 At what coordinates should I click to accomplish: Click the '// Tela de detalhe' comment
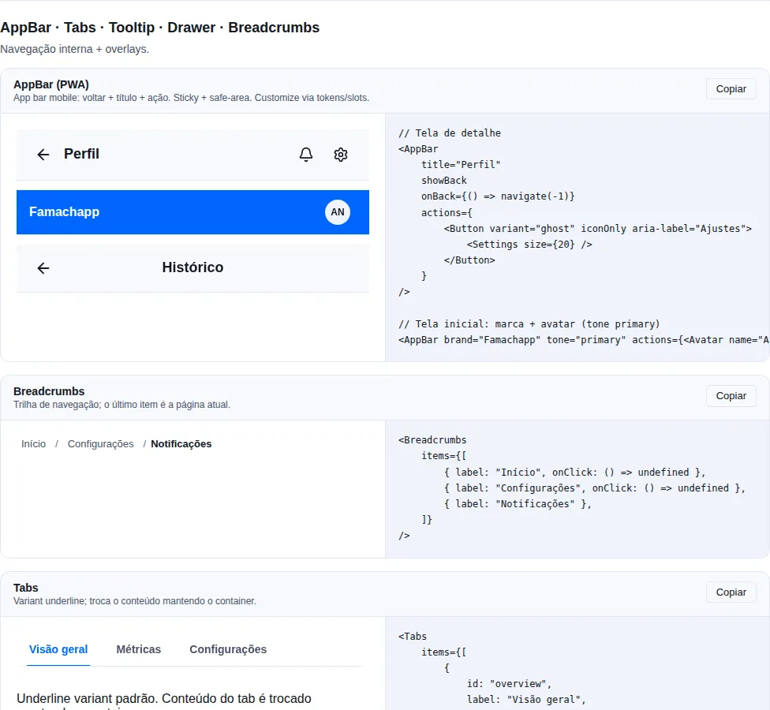tap(450, 133)
